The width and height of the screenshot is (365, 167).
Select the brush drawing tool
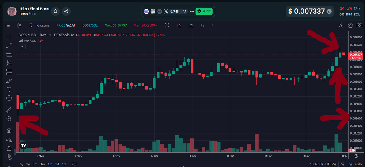point(9,81)
